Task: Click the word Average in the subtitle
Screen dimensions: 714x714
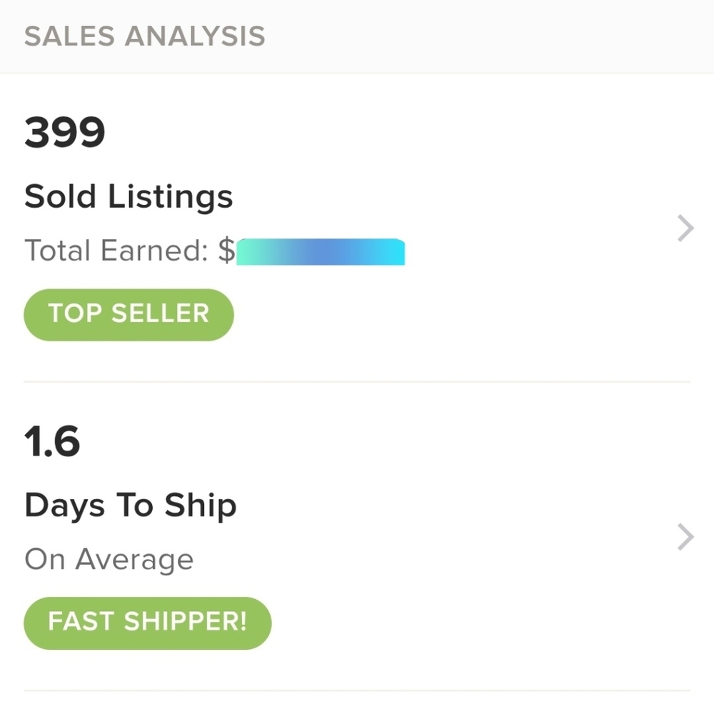Action: pos(134,559)
